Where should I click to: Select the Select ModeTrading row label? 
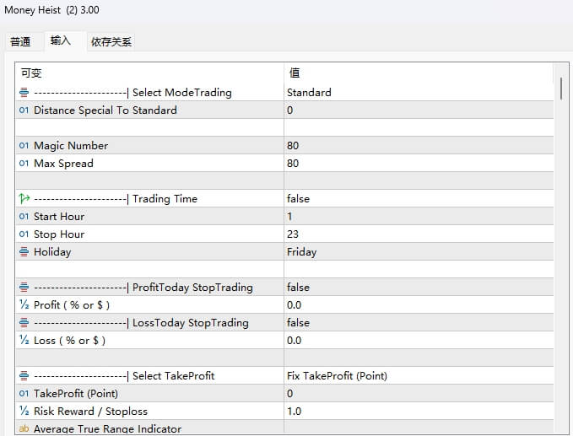click(x=132, y=93)
